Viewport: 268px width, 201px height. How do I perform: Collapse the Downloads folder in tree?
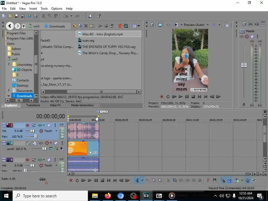9,96
